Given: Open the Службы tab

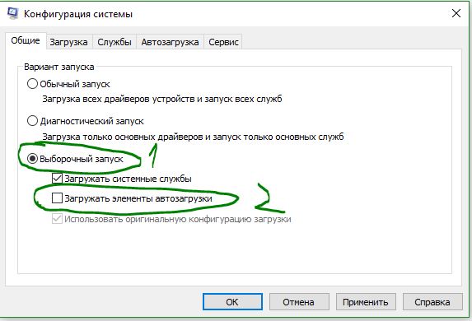Looking at the screenshot, I should (x=114, y=42).
